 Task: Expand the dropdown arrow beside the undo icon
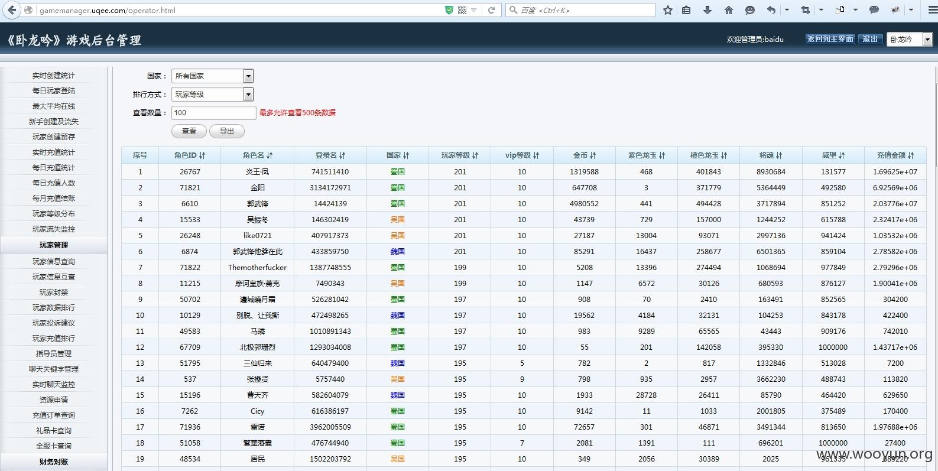[x=787, y=10]
